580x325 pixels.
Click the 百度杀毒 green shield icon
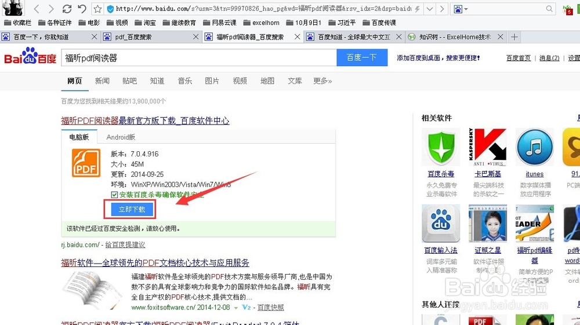[441, 147]
